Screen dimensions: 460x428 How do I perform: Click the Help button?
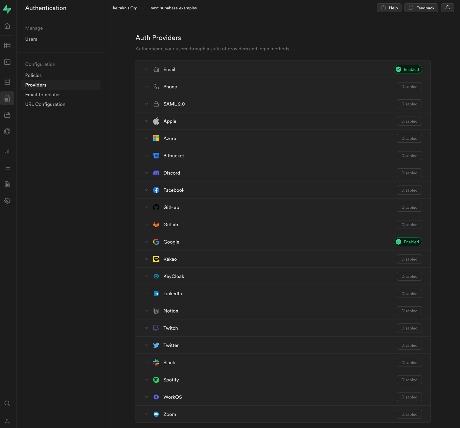coord(389,8)
